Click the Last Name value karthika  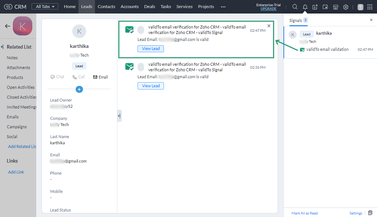click(x=57, y=143)
